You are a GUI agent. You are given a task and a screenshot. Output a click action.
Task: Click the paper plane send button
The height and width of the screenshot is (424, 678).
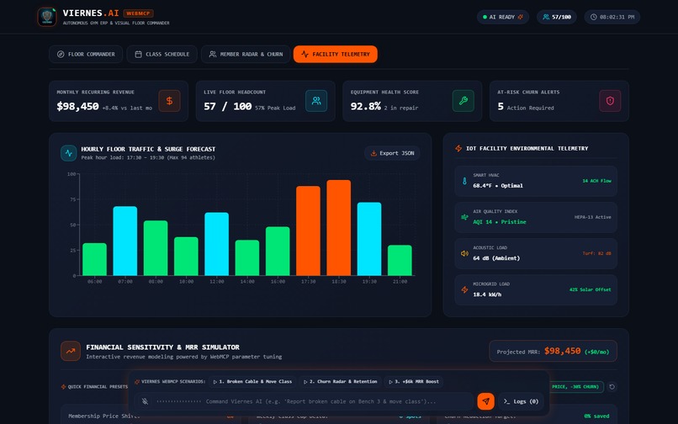tap(485, 401)
